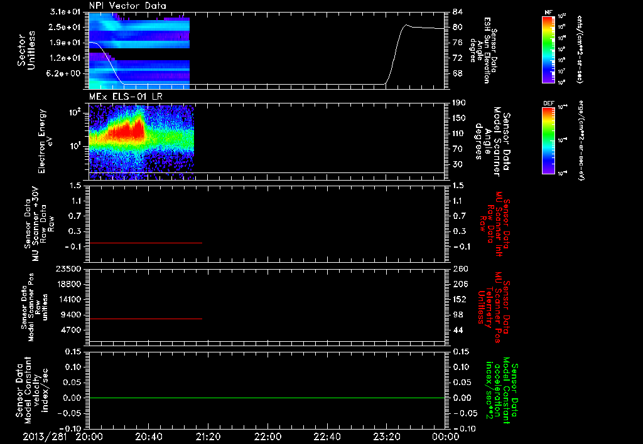Viewport: 643px width, 444px height.
Task: Click the NF color bar legend
Action: (x=548, y=49)
